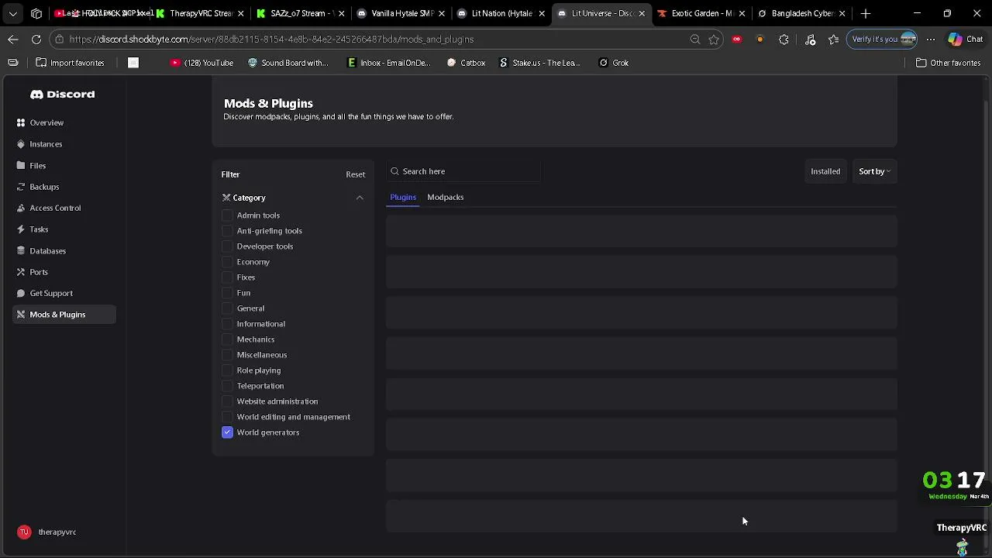This screenshot has width=992, height=558.
Task: Open the browser tab list dropdown arrow
Action: click(x=13, y=13)
